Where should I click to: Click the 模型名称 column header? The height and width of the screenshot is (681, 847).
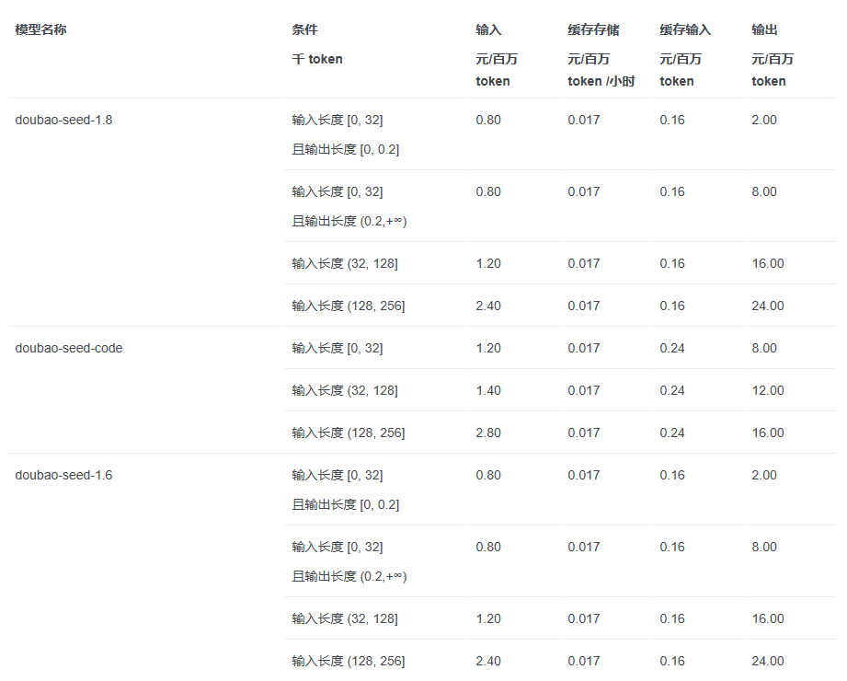pyautogui.click(x=41, y=29)
